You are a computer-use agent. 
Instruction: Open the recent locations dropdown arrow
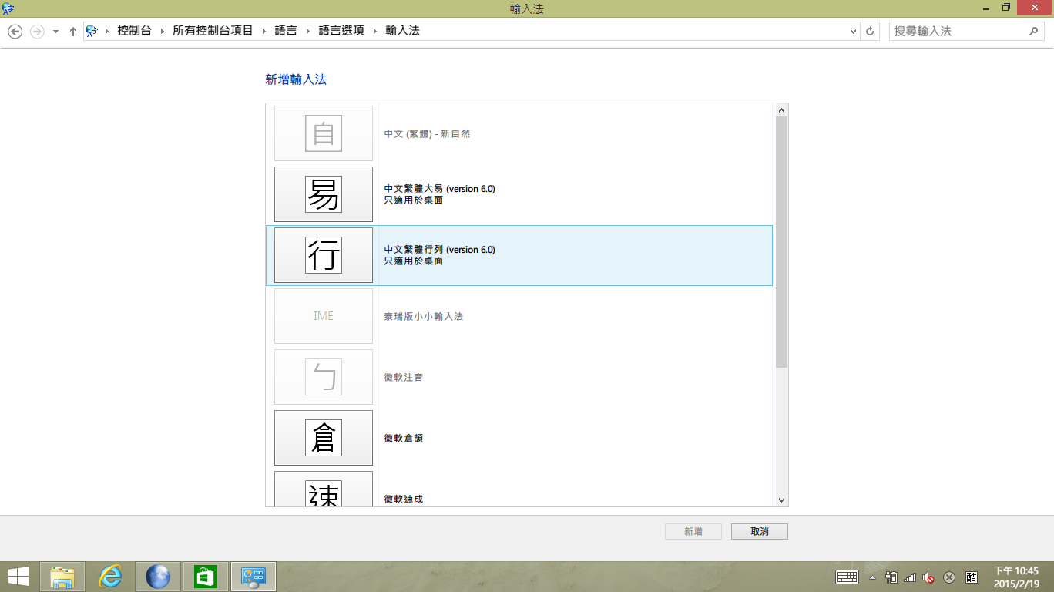(x=55, y=32)
